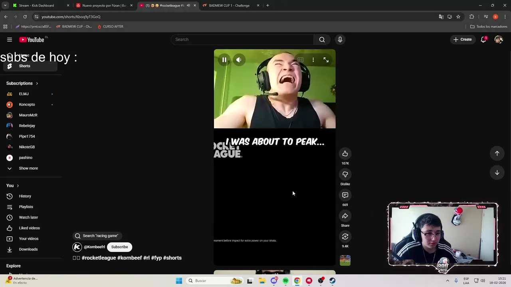Viewport: 511px width, 287px height.
Task: Open Chrome media controls icon
Action: click(x=486, y=17)
